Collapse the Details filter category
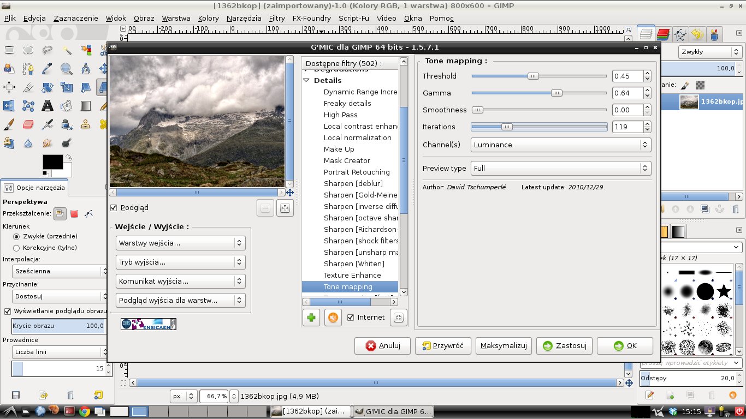Viewport: 746px width, 419px height. point(306,81)
